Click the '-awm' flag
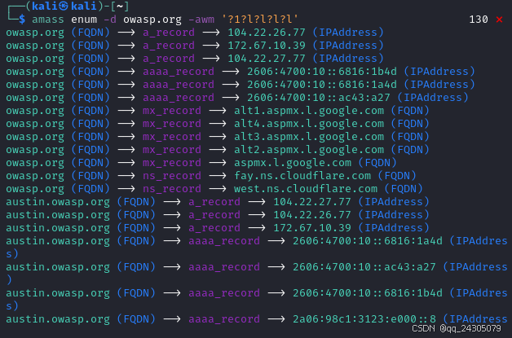 click(201, 20)
